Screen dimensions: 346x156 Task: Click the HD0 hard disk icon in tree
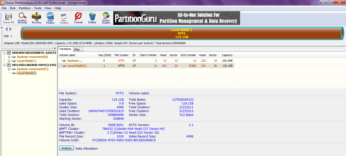click(x=9, y=53)
